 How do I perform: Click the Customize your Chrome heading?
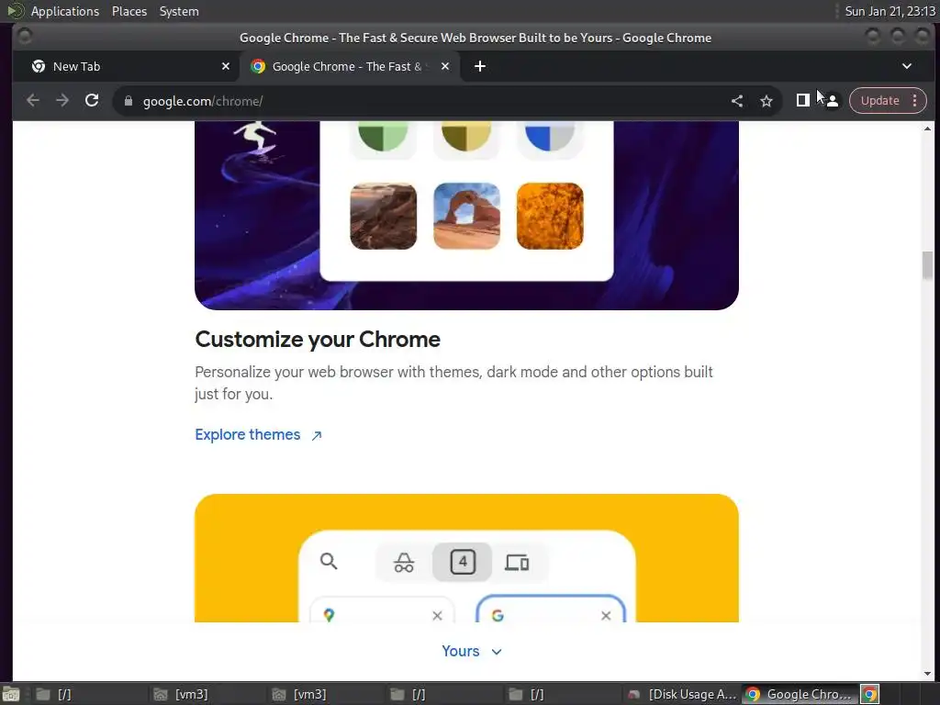[318, 340]
